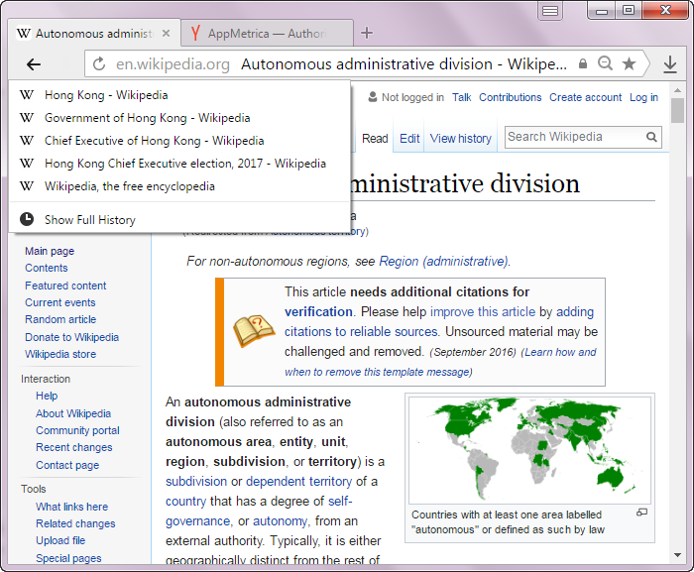
Task: Click the clock icon beside Show Full History
Action: tap(27, 219)
